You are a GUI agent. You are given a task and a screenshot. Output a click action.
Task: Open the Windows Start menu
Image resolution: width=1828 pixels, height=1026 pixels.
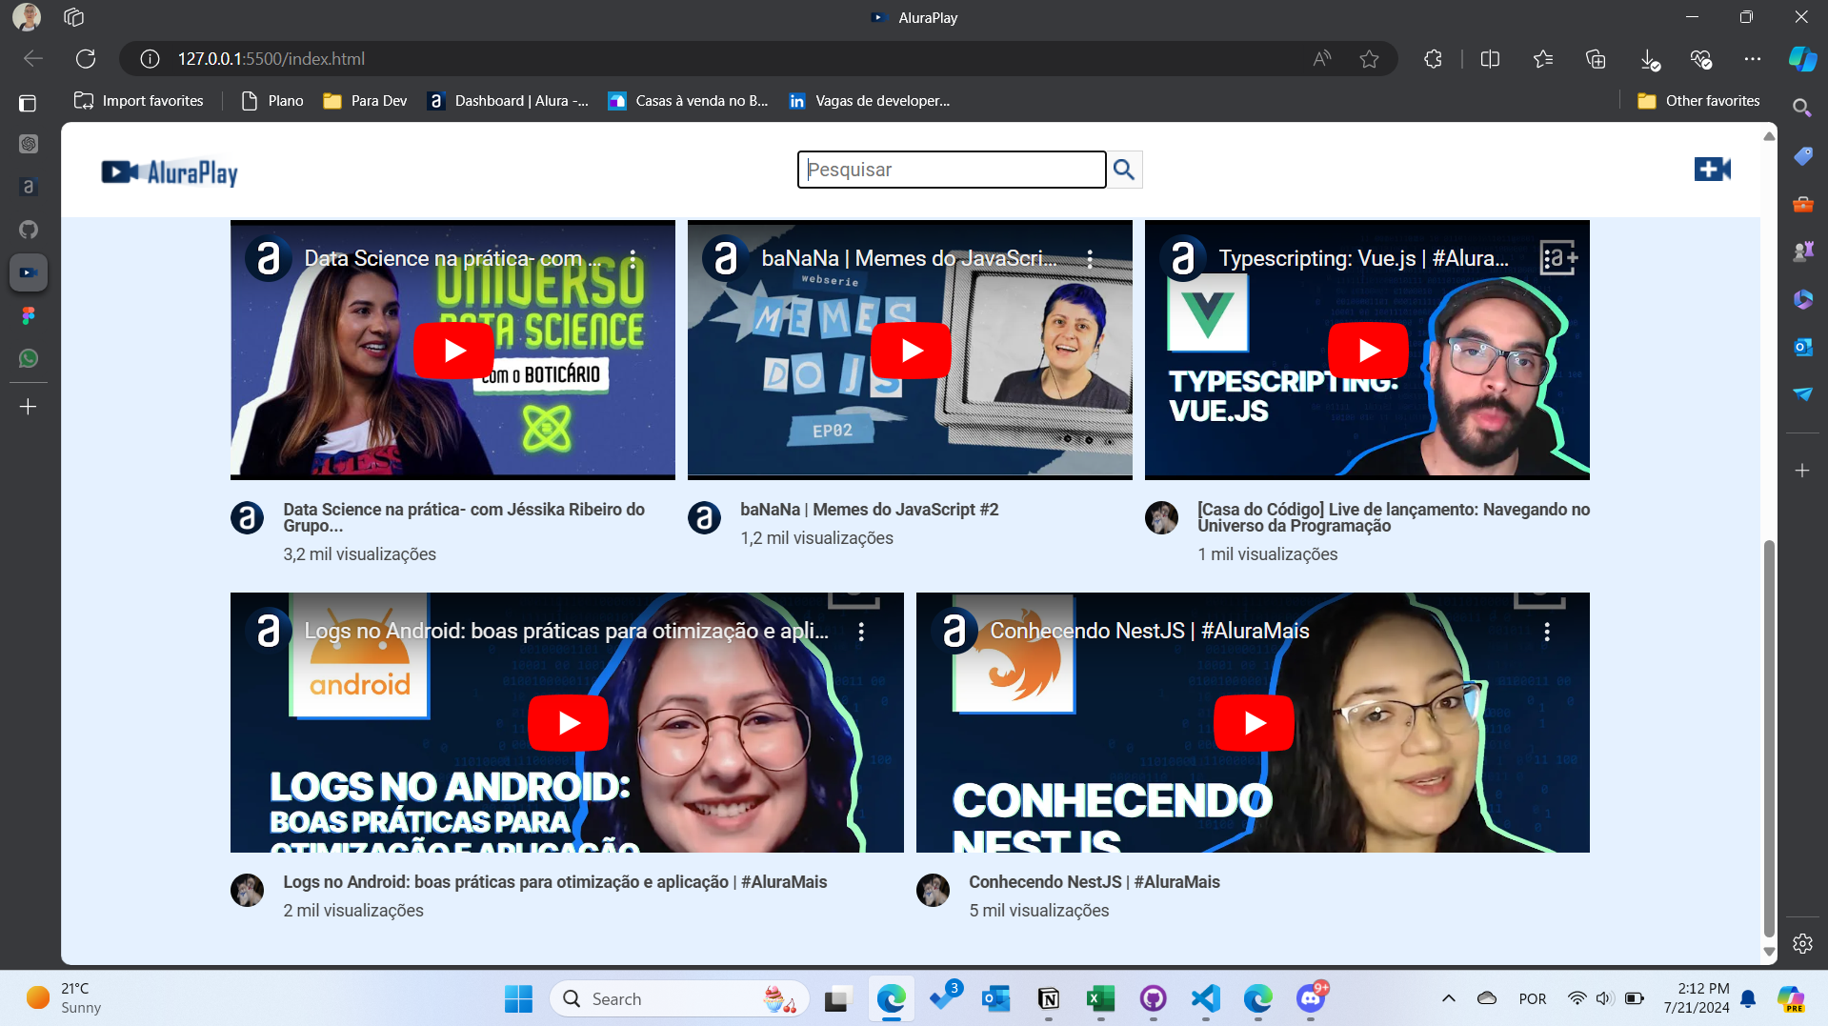point(518,999)
